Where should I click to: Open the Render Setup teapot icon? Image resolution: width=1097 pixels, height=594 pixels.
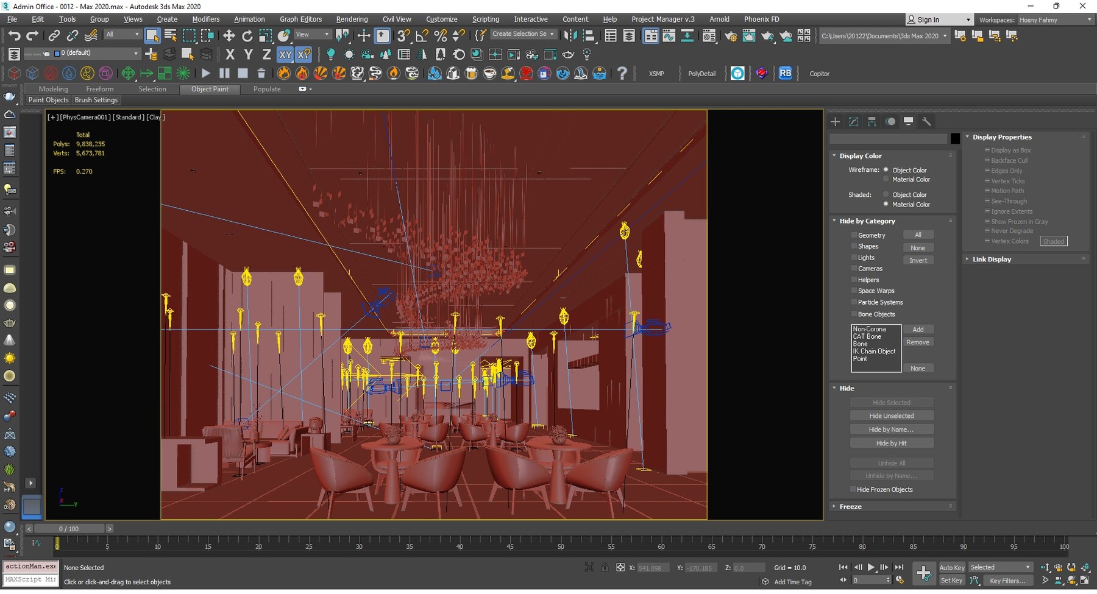tap(730, 36)
